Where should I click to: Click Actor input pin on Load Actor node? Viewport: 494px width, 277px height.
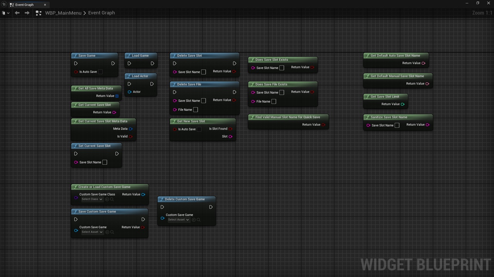pos(130,92)
